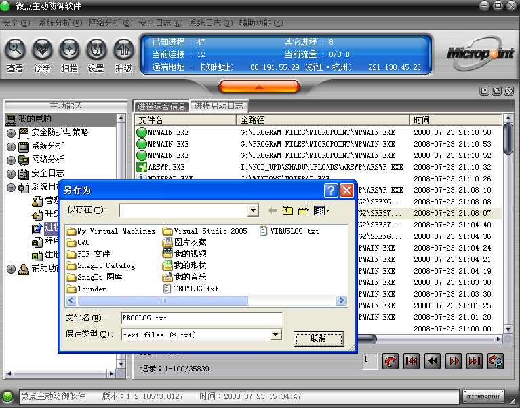
Task: Open the 系统分析 (V) menu
Action: pos(60,23)
